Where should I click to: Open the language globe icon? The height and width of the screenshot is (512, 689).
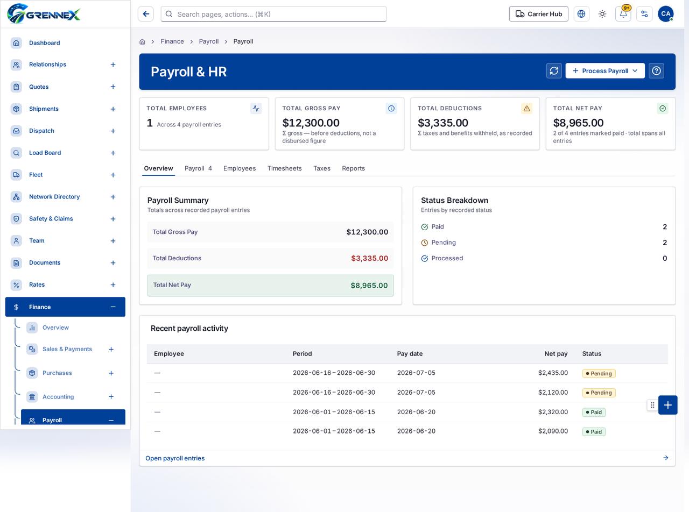(x=581, y=14)
